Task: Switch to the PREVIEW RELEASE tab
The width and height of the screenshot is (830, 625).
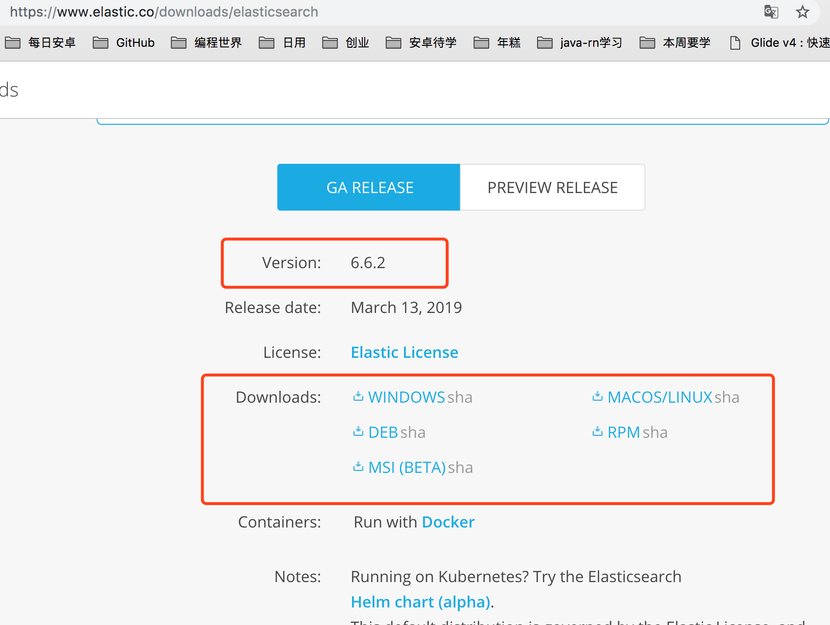Action: pos(553,187)
